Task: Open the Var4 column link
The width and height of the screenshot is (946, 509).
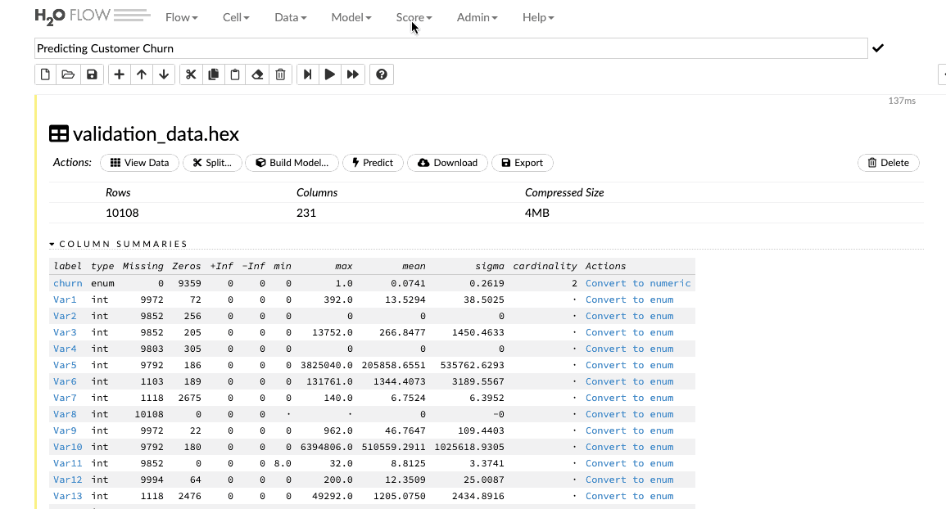Action: [x=65, y=349]
